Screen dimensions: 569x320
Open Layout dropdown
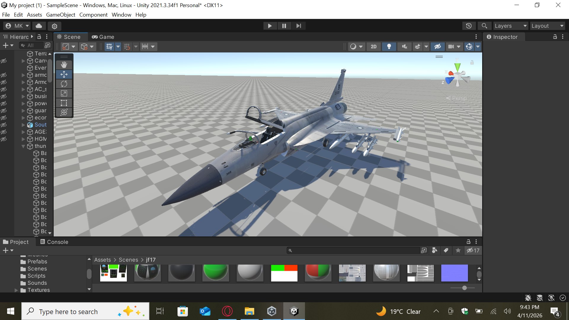[x=547, y=26]
